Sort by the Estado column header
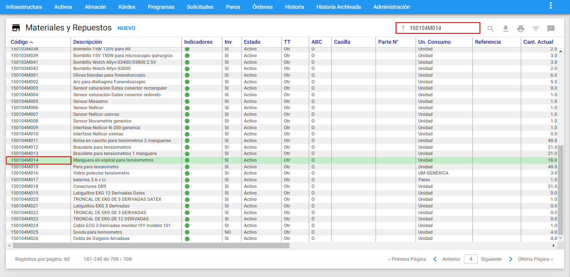Screen dimensions: 570x277 [252, 42]
